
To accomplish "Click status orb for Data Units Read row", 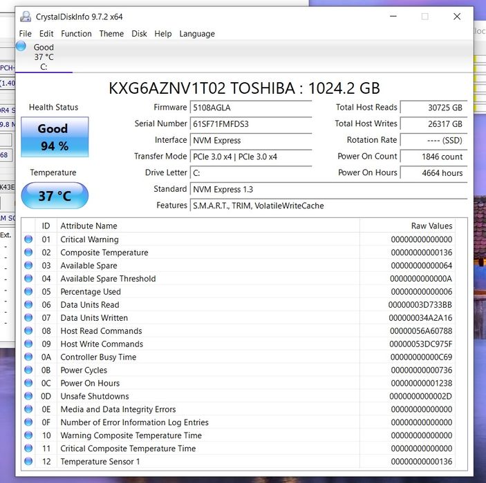I will point(28,304).
